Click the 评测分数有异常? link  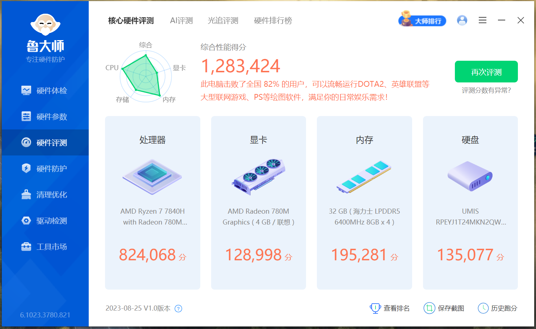coord(486,90)
